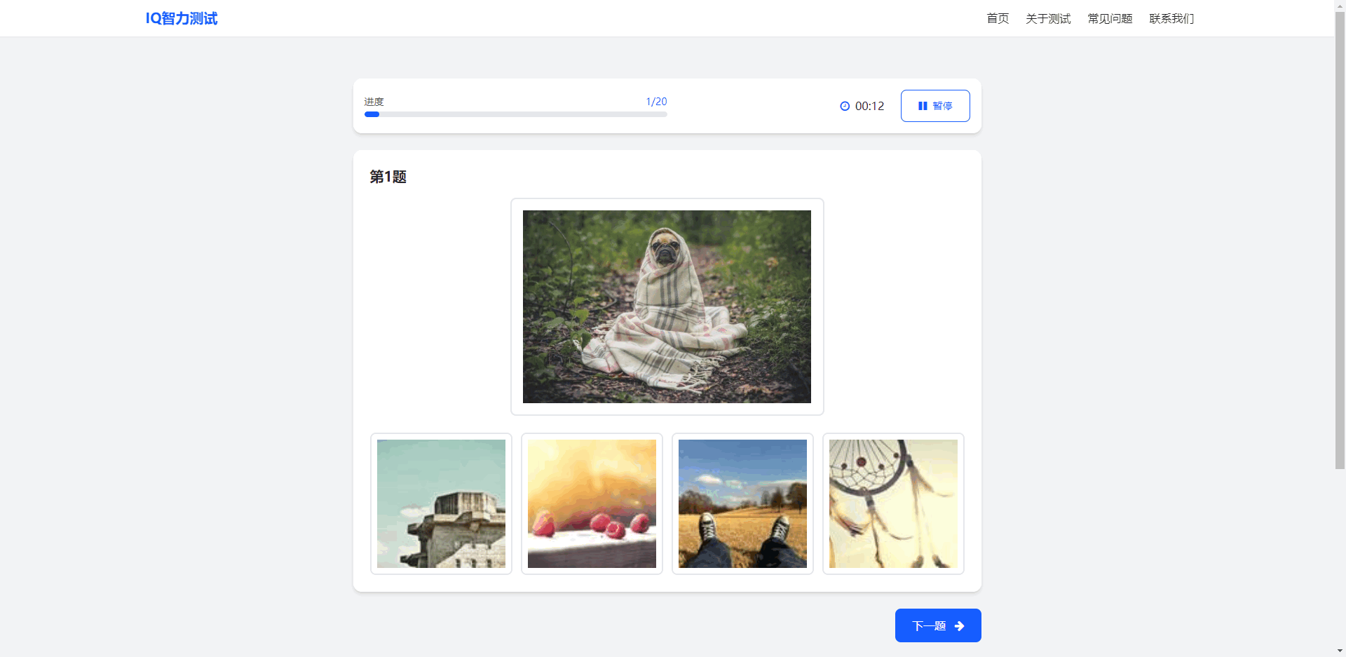
Task: Select the strawberries answer image
Action: coord(592,503)
